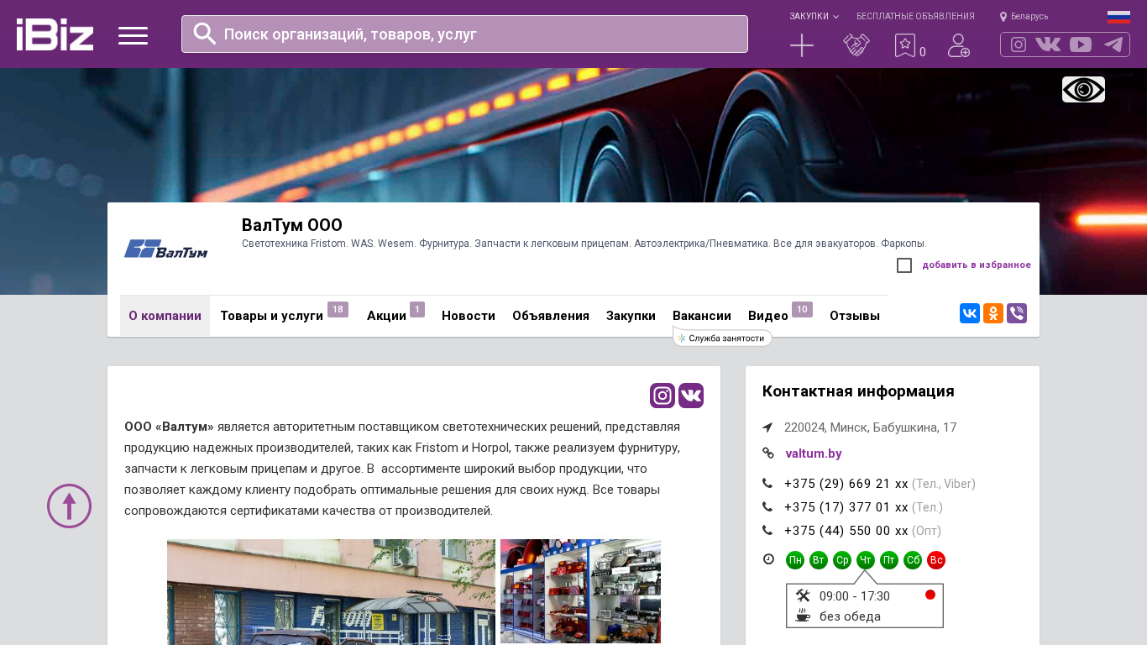1147x645 pixels.
Task: Open the storefront building photo
Action: [331, 592]
